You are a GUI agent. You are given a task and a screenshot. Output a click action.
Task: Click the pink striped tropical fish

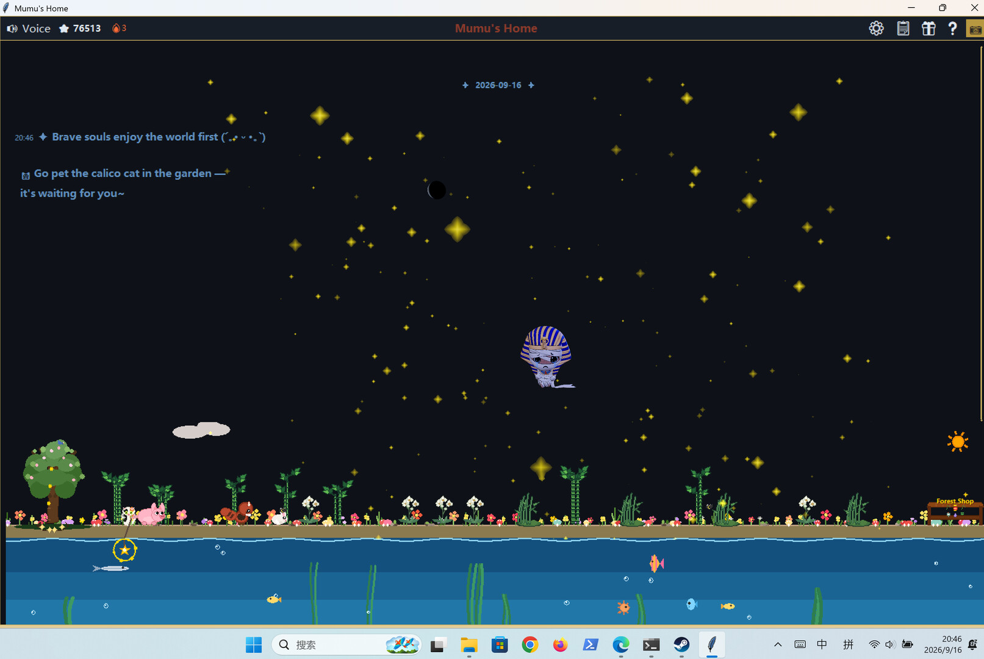point(656,563)
